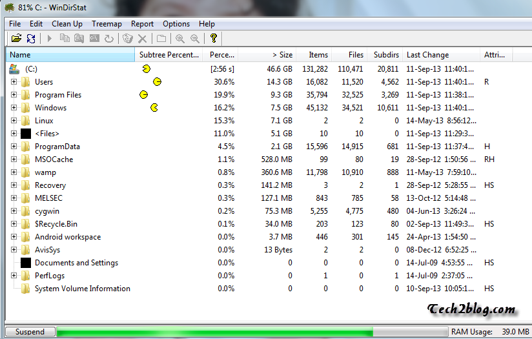Click the Command Prompt Here icon
Viewport: 532px width, 339px height.
click(94, 38)
